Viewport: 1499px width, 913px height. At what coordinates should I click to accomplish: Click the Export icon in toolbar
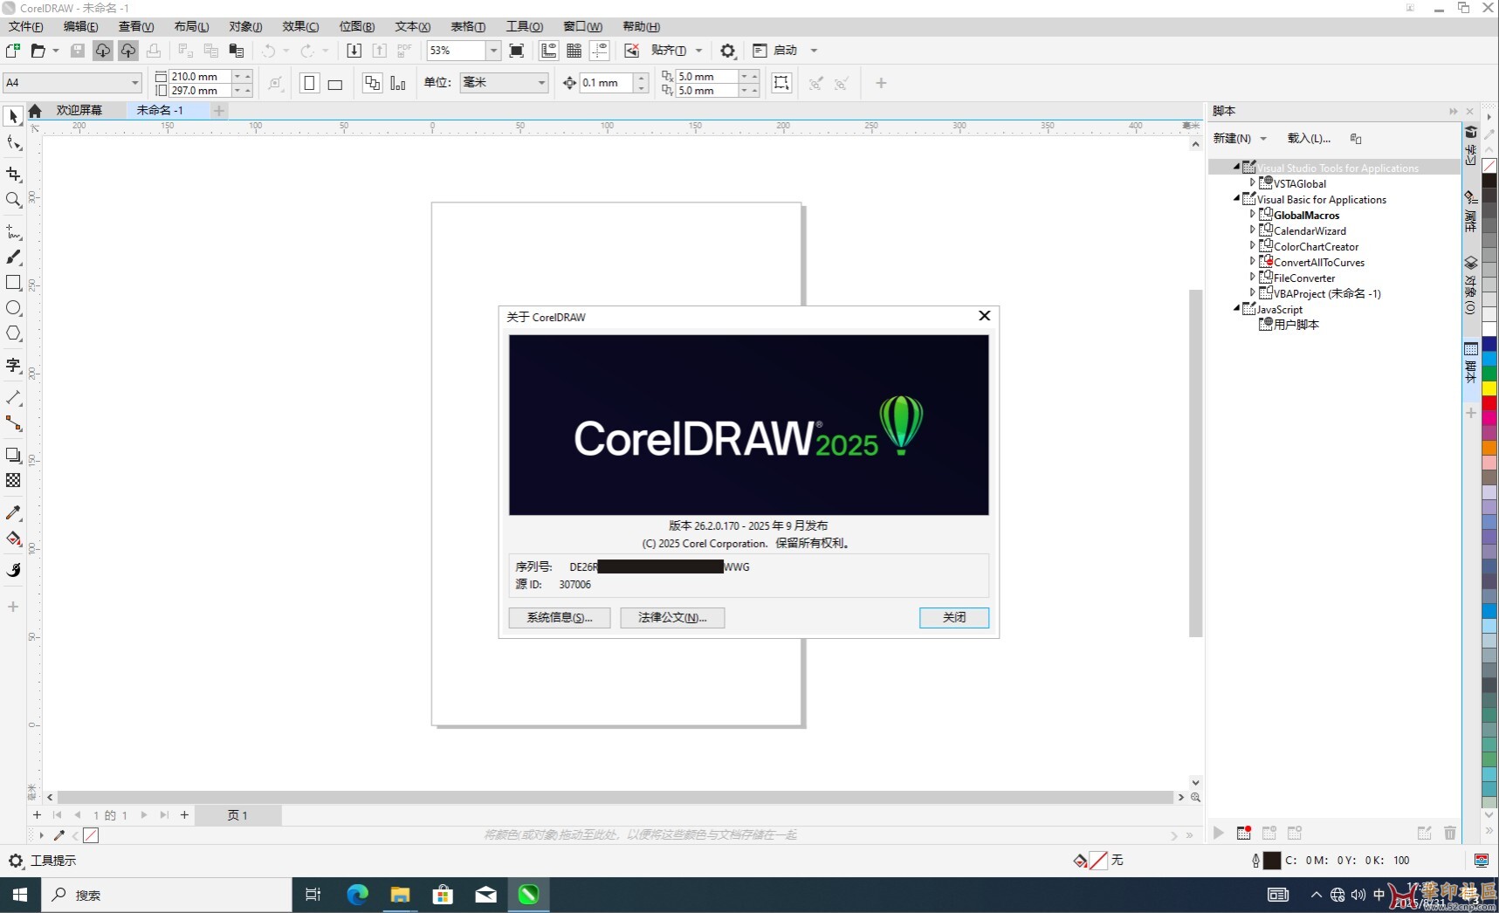tap(379, 51)
